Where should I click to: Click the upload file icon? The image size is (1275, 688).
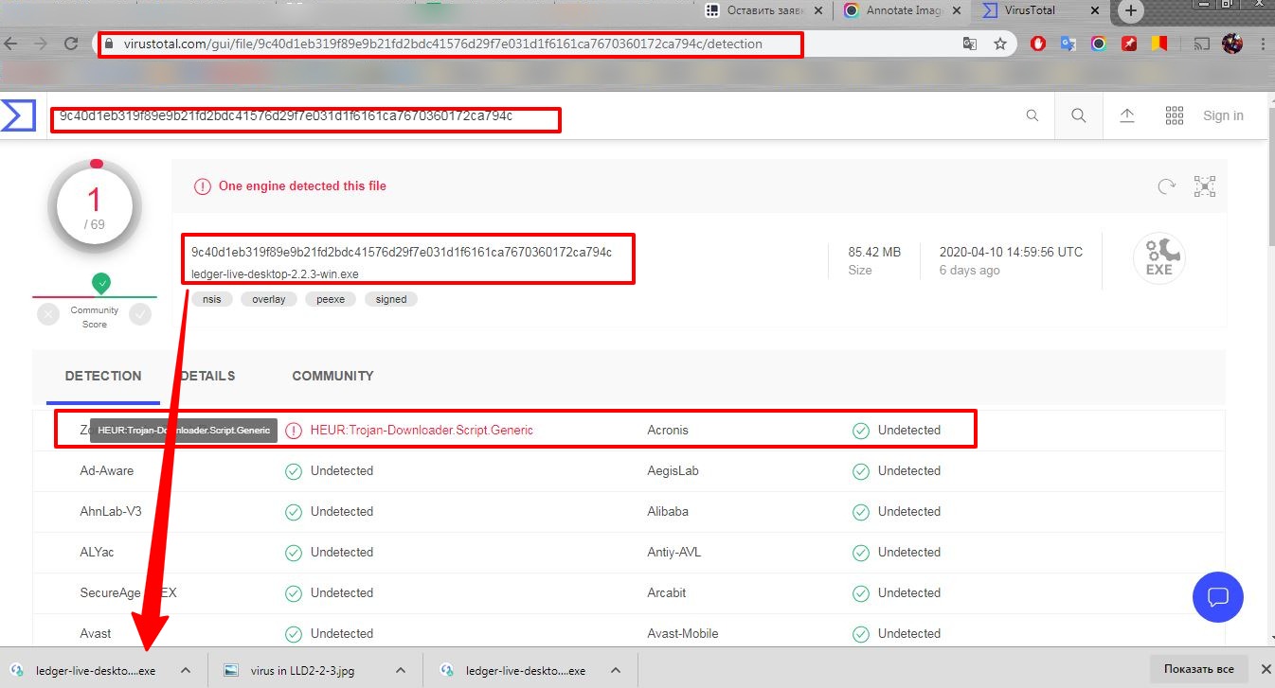click(1126, 115)
